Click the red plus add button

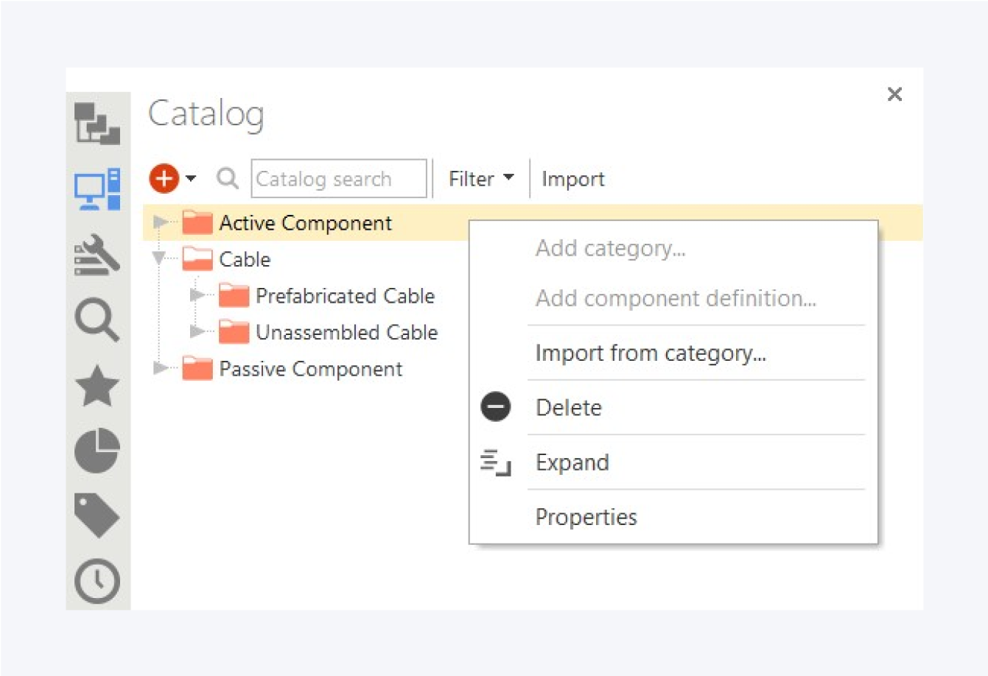click(x=164, y=178)
